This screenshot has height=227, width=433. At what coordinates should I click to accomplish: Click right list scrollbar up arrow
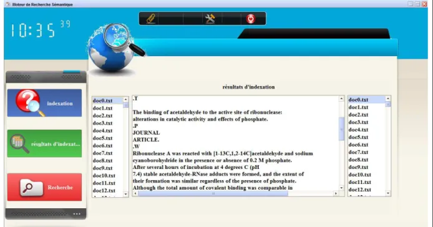388,99
